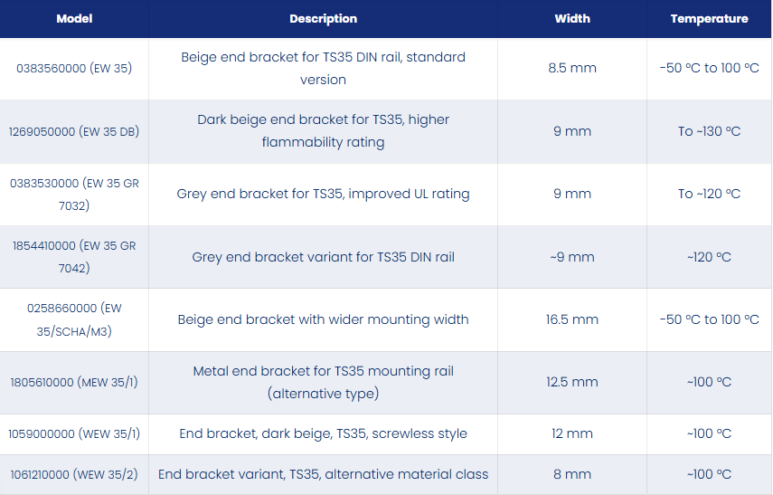This screenshot has width=773, height=495.
Task: Click the 'Dark beige, higher flammability rating' description
Action: [x=323, y=131]
